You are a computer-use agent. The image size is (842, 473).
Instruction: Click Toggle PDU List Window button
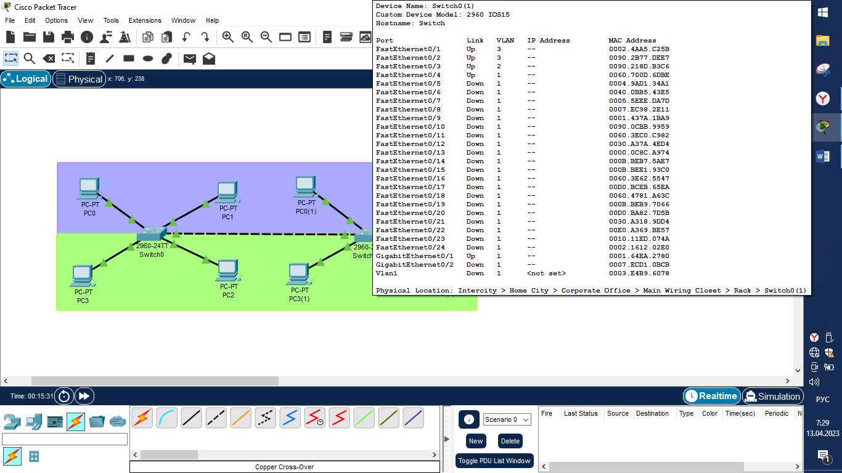[x=494, y=461]
